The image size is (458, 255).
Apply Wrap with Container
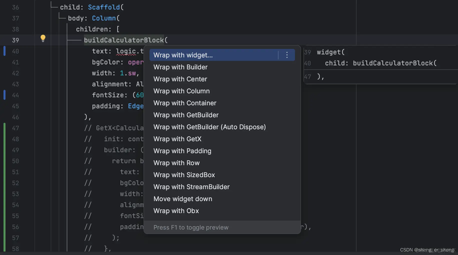[x=185, y=103]
